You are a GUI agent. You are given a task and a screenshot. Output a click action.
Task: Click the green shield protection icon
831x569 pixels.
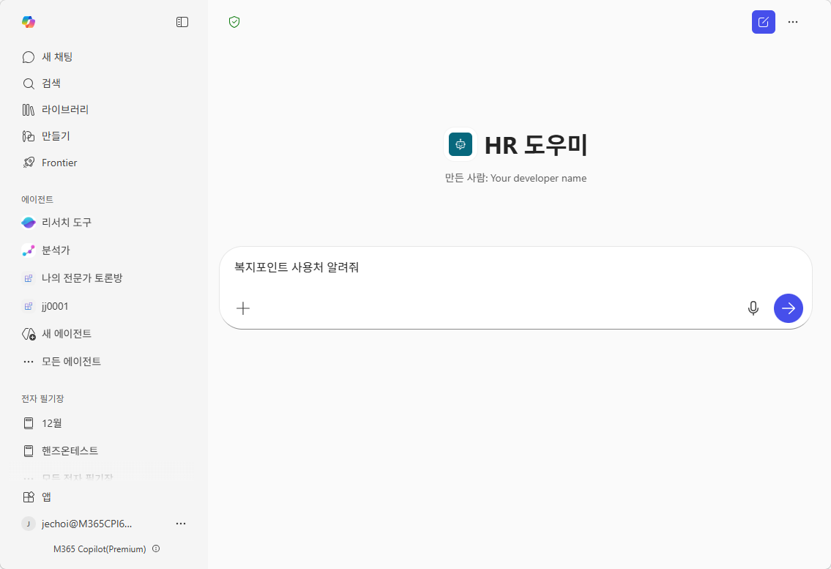(234, 22)
